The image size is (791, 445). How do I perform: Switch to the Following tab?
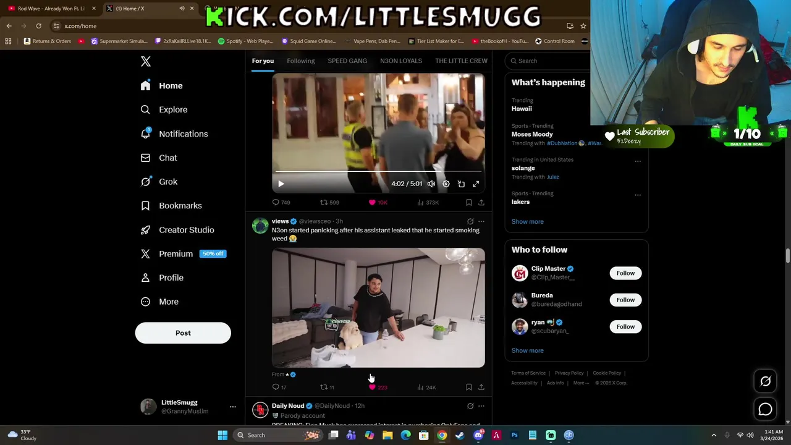(x=301, y=61)
